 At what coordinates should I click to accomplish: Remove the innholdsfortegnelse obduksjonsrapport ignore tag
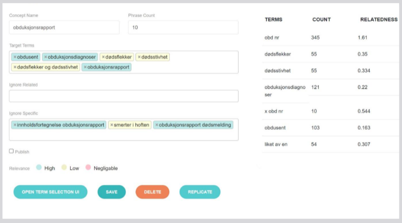(15, 125)
